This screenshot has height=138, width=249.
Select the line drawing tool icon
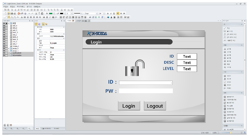click(x=5, y=17)
